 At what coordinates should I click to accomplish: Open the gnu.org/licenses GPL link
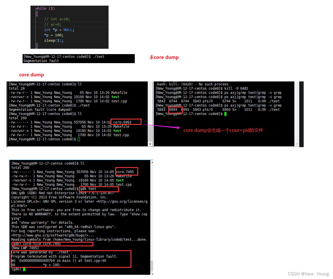pyautogui.click(x=122, y=201)
